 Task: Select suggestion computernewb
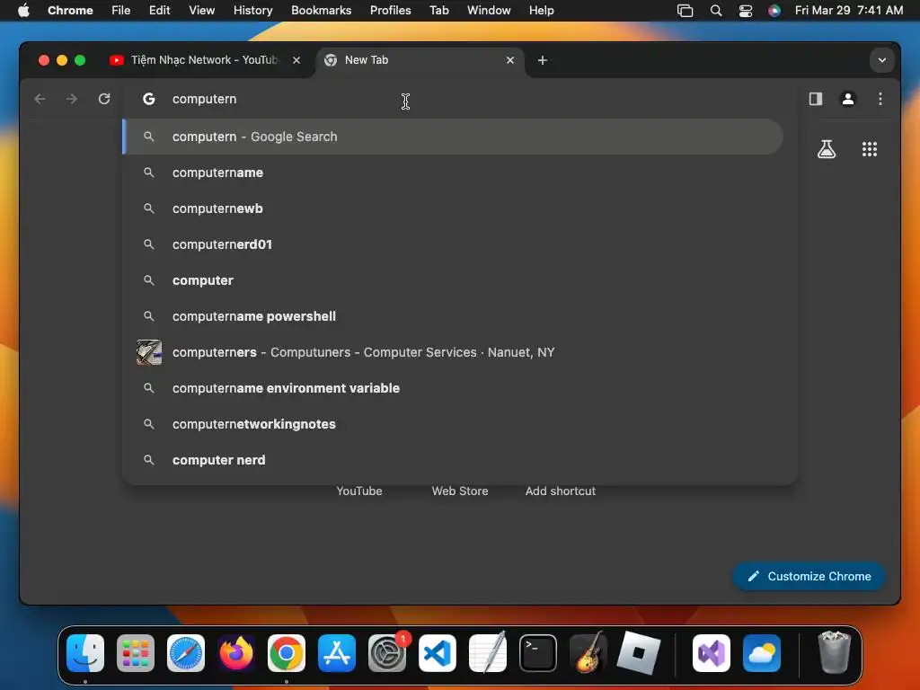tap(453, 208)
